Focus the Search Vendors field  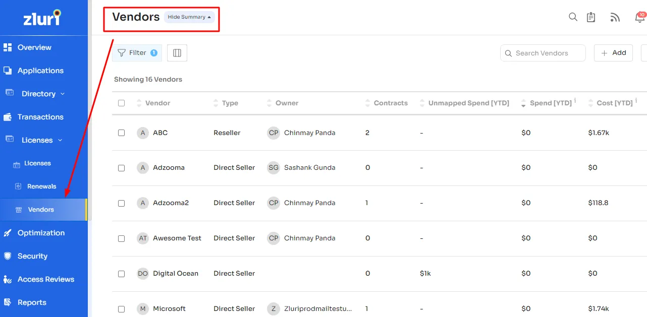[543, 53]
